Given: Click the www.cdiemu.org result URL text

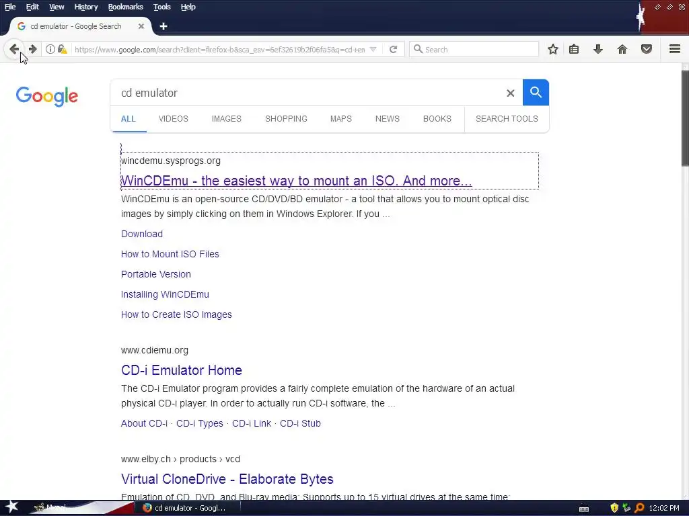Looking at the screenshot, I should (x=155, y=350).
